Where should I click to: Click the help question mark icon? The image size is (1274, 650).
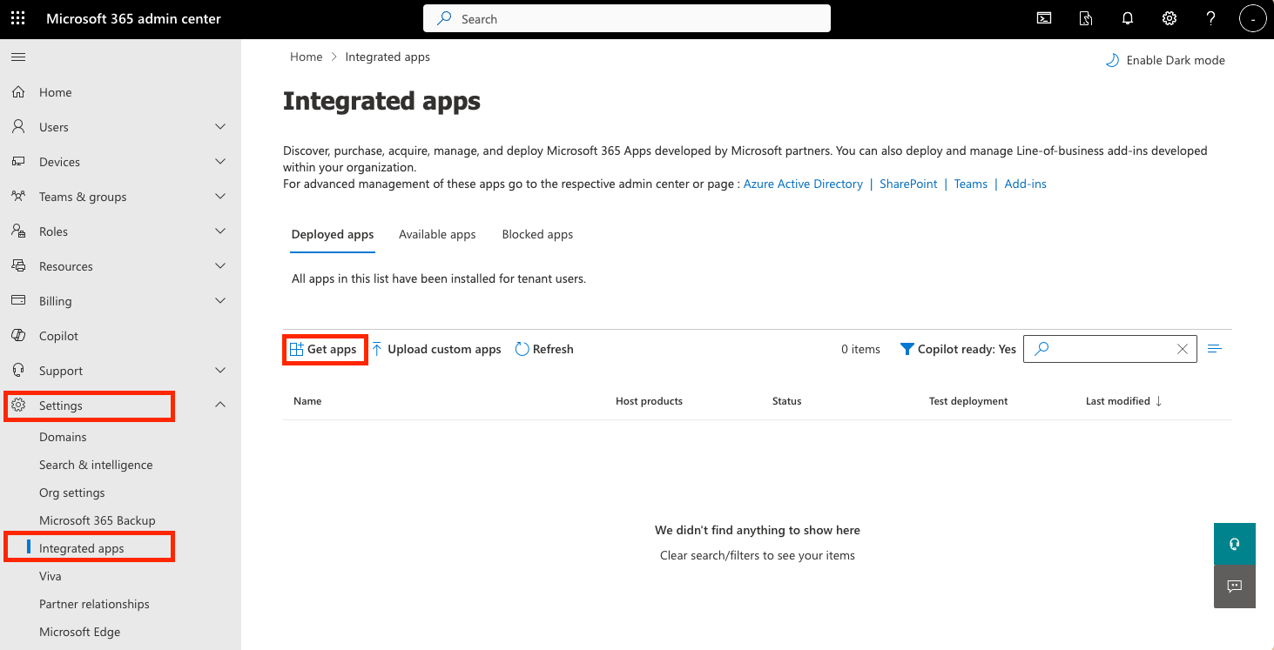click(x=1210, y=18)
